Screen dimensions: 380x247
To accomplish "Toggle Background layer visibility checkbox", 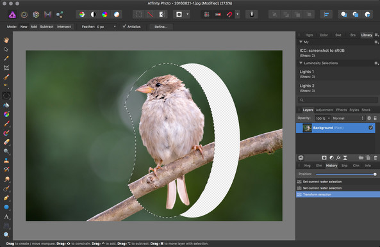I will click(371, 127).
